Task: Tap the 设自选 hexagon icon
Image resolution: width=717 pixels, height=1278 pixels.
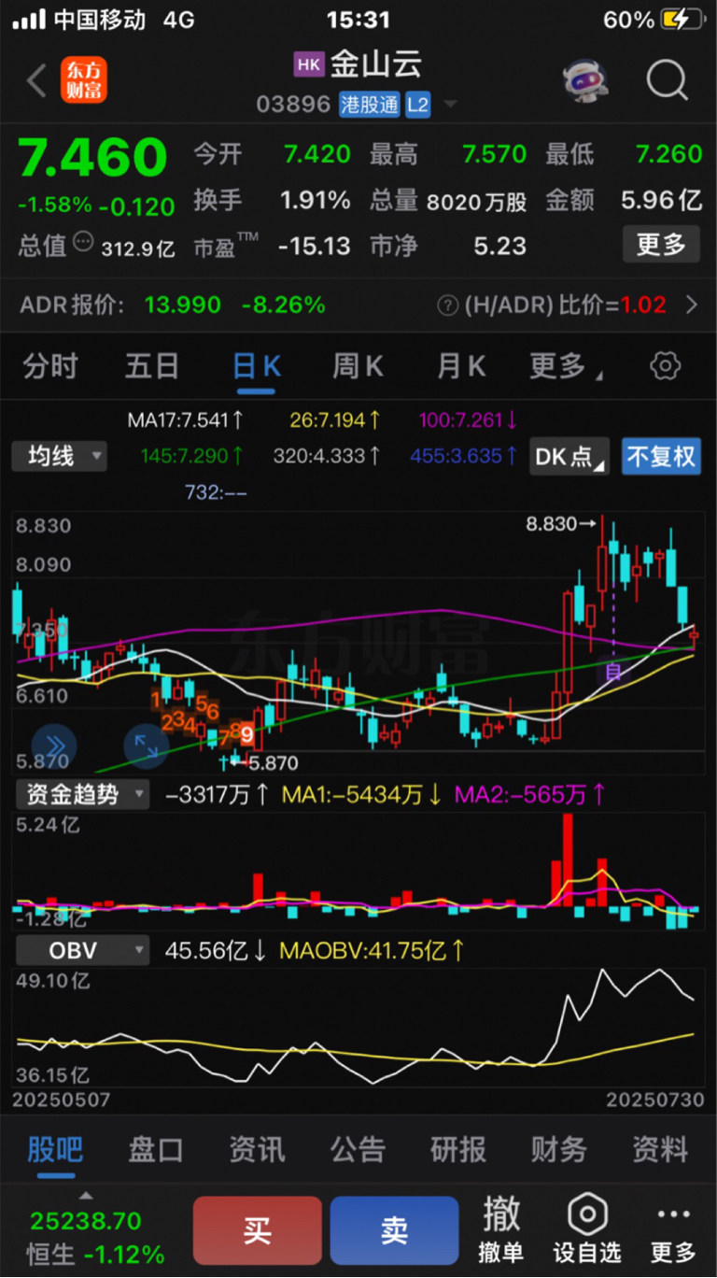Action: (x=587, y=1215)
